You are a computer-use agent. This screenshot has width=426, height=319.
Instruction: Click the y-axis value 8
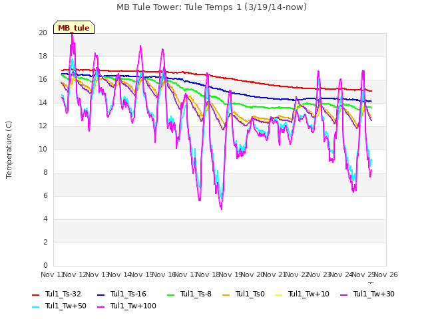[45, 173]
